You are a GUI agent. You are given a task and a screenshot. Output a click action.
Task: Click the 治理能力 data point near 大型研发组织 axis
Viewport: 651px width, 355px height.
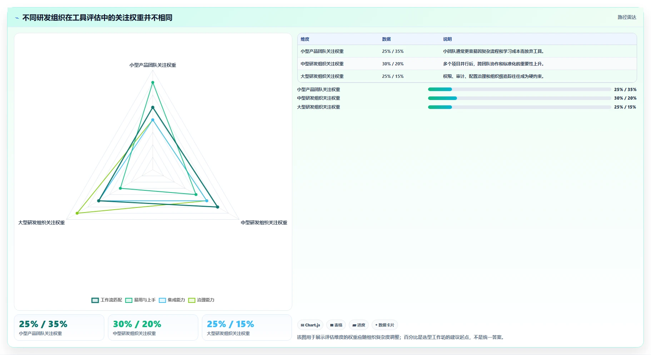pos(77,213)
